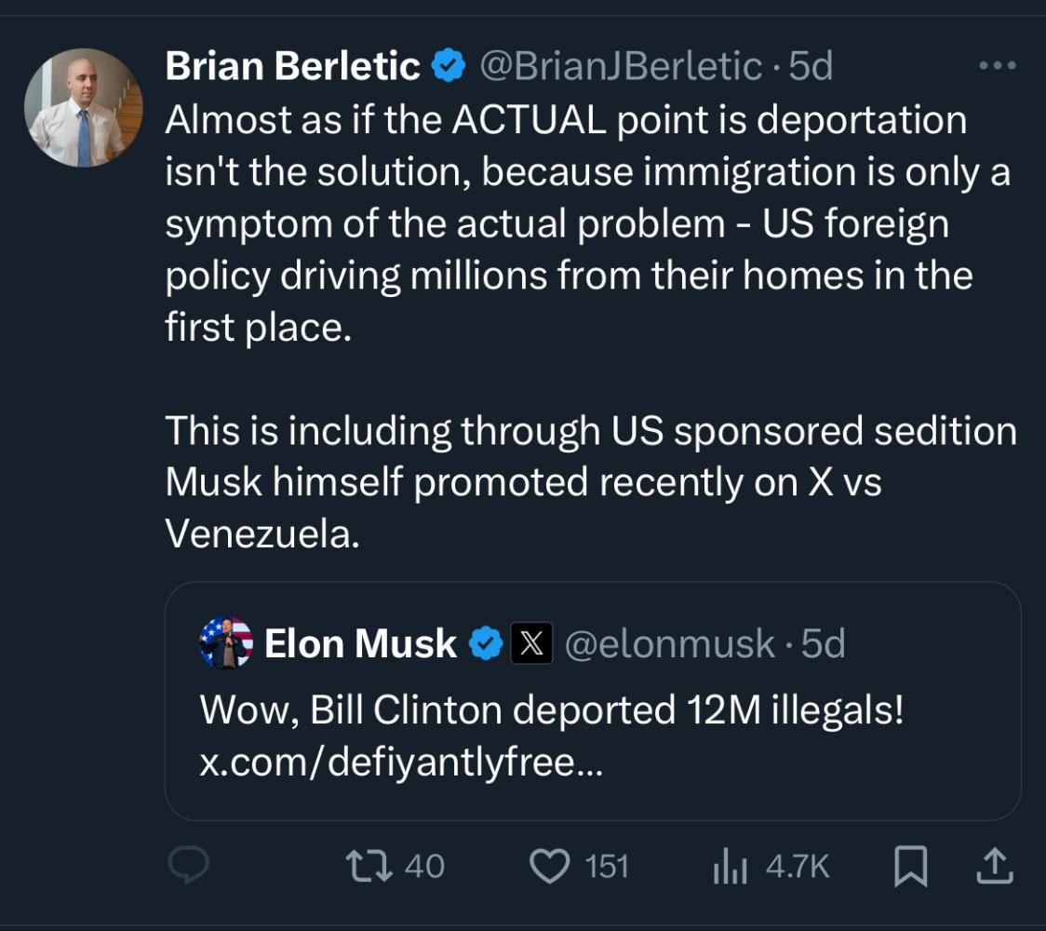Open the Elon Musk display name
Viewport: 1046px width, 931px height.
(x=361, y=643)
